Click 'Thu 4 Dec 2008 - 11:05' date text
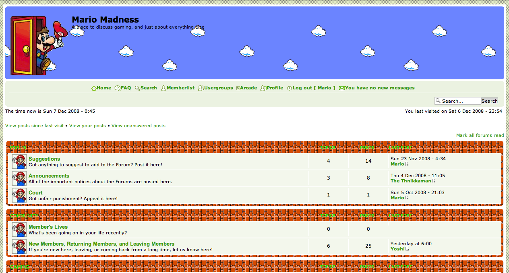The width and height of the screenshot is (509, 273). [418, 176]
